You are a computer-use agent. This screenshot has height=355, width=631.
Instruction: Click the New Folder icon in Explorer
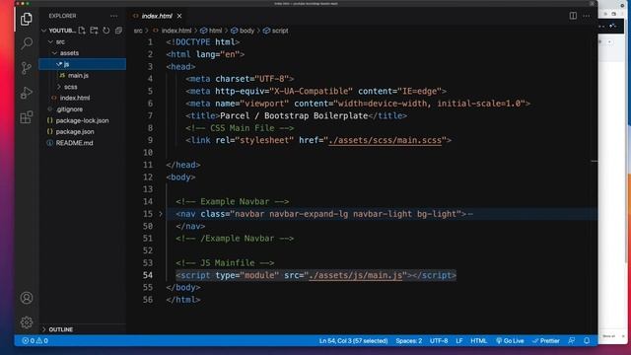(x=95, y=31)
